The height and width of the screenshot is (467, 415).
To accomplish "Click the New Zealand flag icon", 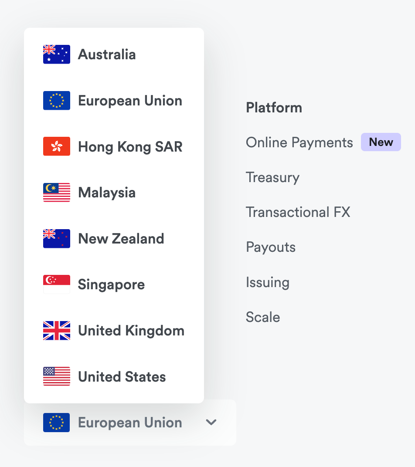I will pyautogui.click(x=57, y=239).
